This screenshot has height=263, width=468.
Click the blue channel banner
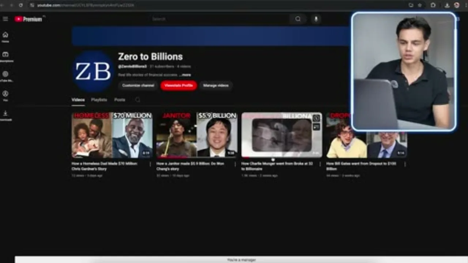point(211,36)
